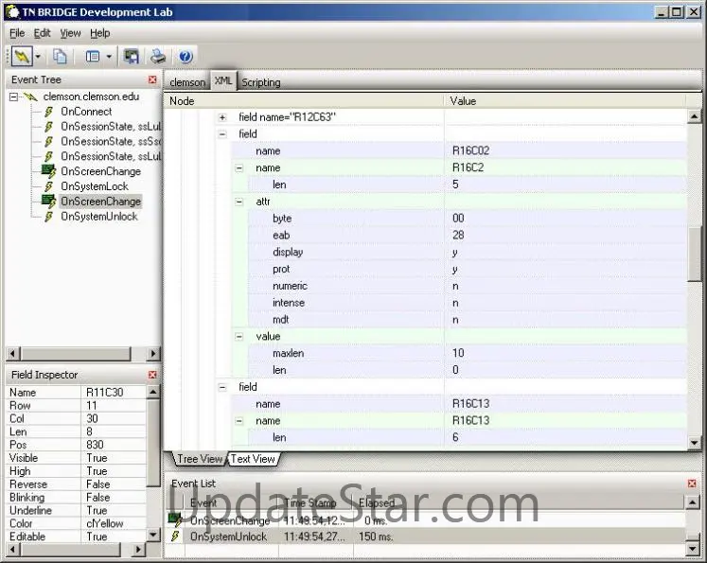707x563 pixels.
Task: Click the TN BRIDGE title bar app icon
Action: pos(11,12)
